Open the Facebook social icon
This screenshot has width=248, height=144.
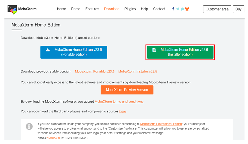pyautogui.click(x=173, y=9)
